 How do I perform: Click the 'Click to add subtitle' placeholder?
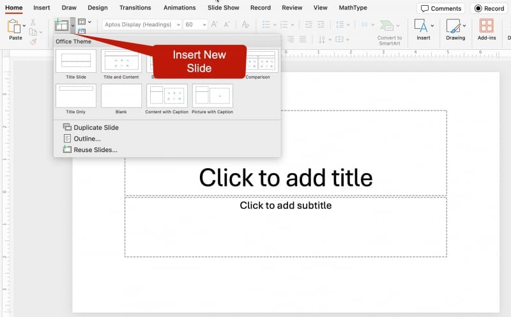(x=286, y=227)
